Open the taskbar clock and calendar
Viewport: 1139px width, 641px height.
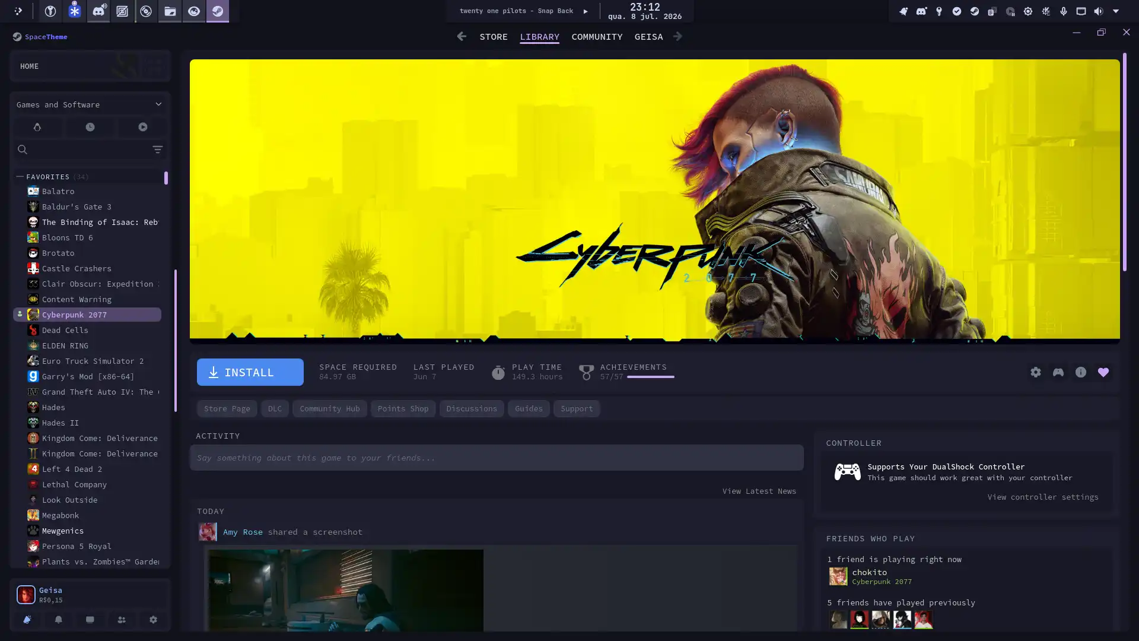645,11
